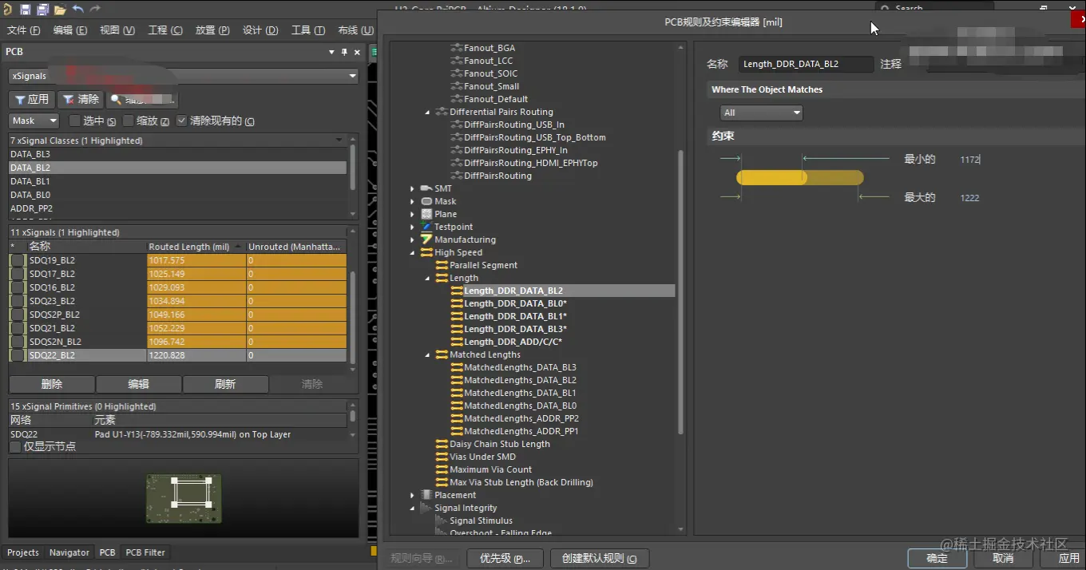1086x570 pixels.
Task: Click the Altium logo icon
Action: [x=7, y=10]
